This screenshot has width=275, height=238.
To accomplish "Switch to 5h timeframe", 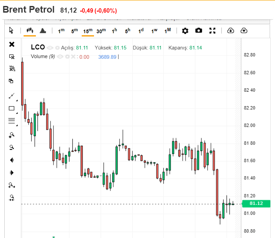I will (128, 31).
